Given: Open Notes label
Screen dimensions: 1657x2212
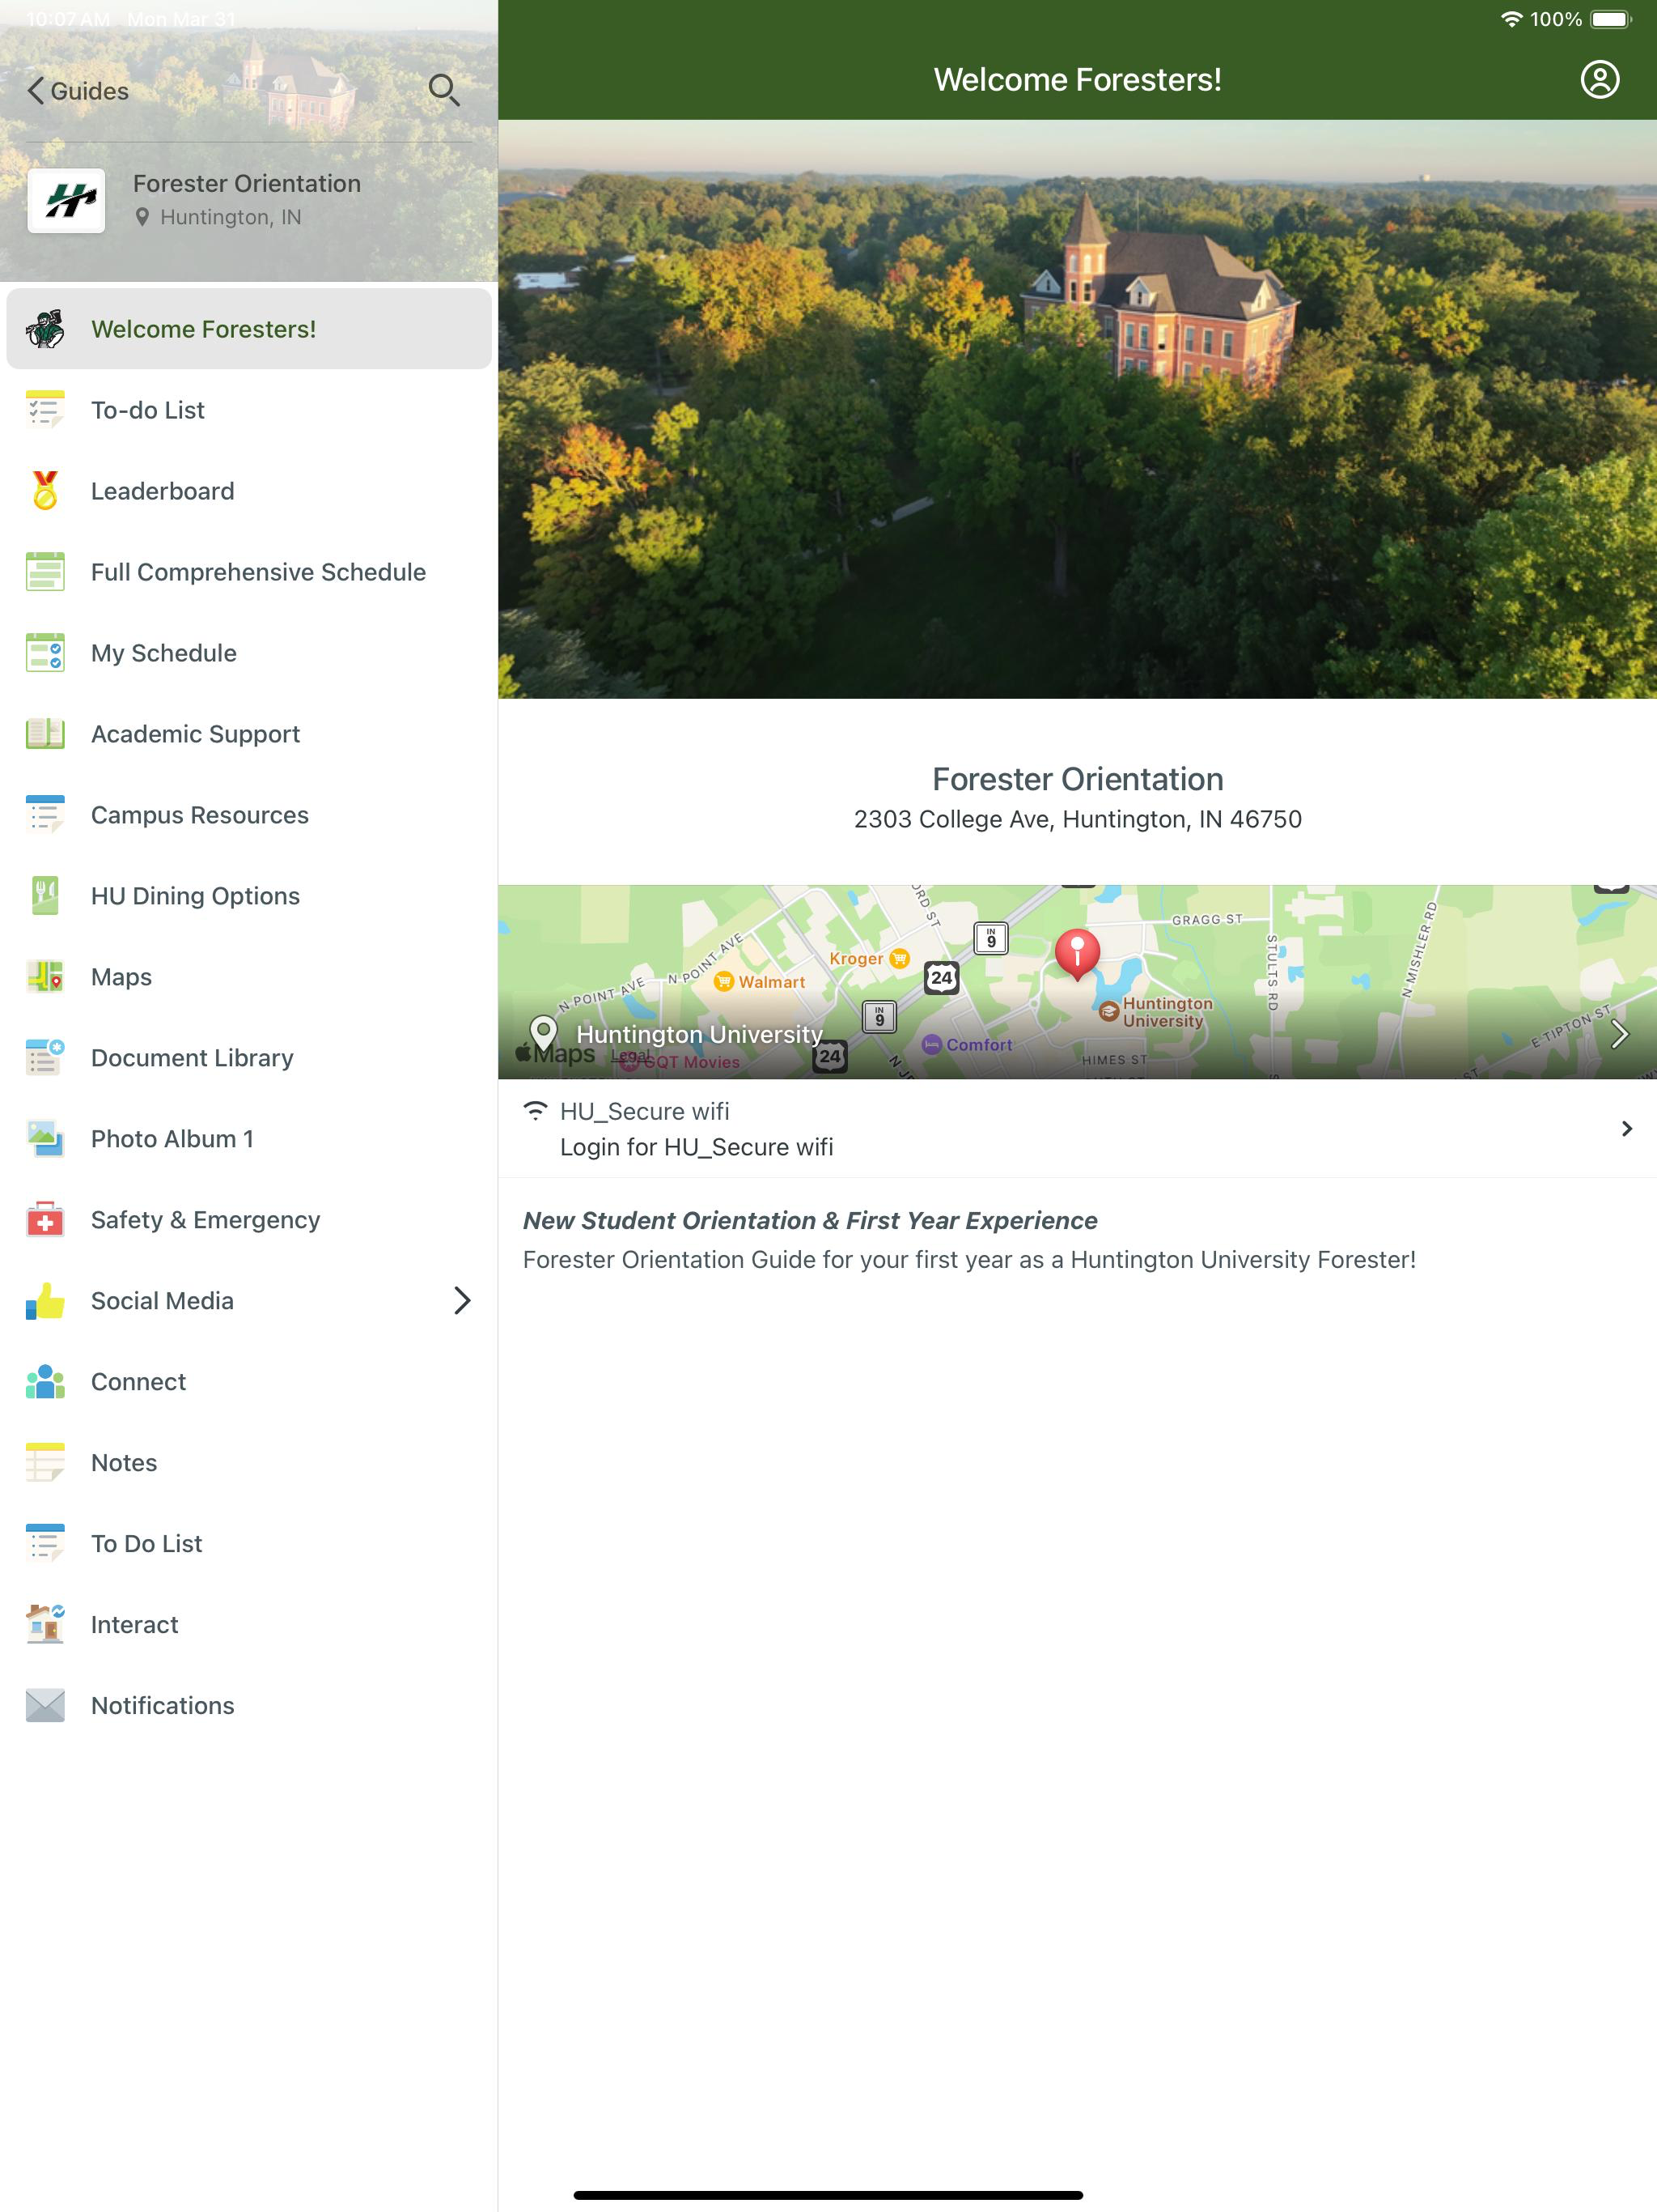Looking at the screenshot, I should coord(124,1463).
